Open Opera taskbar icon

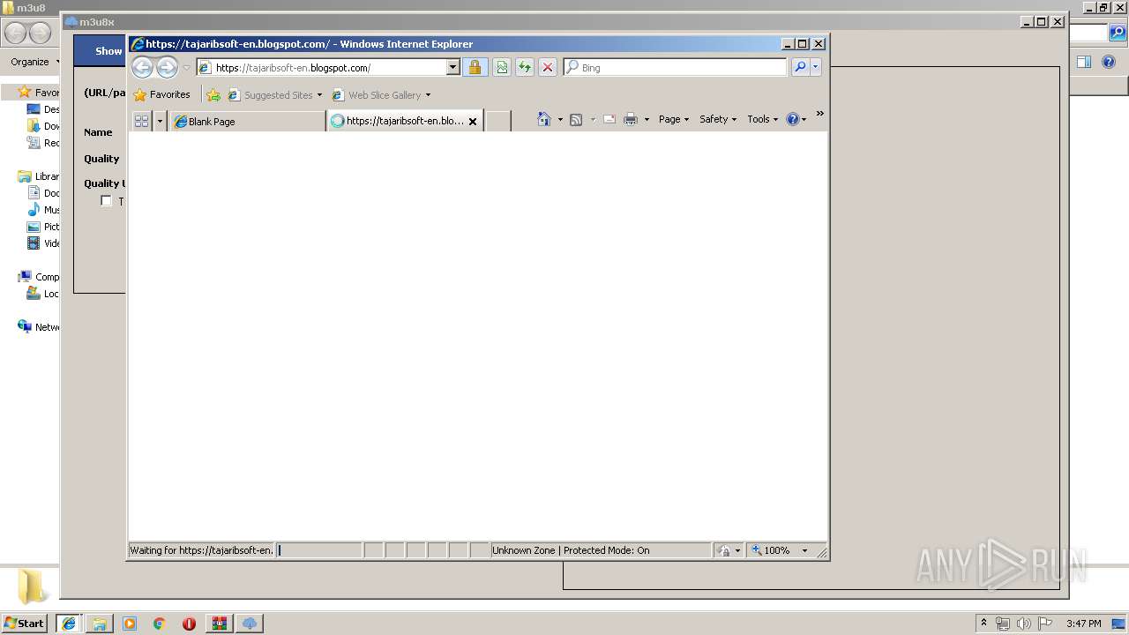(x=189, y=624)
